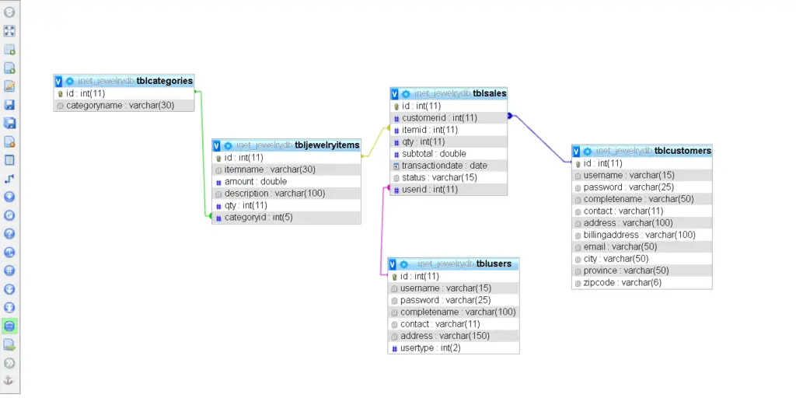
Task: Show or hide the side menu panel
Action: click(x=9, y=12)
